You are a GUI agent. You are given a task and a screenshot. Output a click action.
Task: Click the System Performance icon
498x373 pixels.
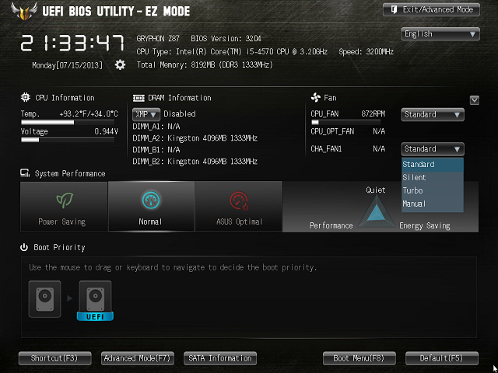tap(25, 173)
